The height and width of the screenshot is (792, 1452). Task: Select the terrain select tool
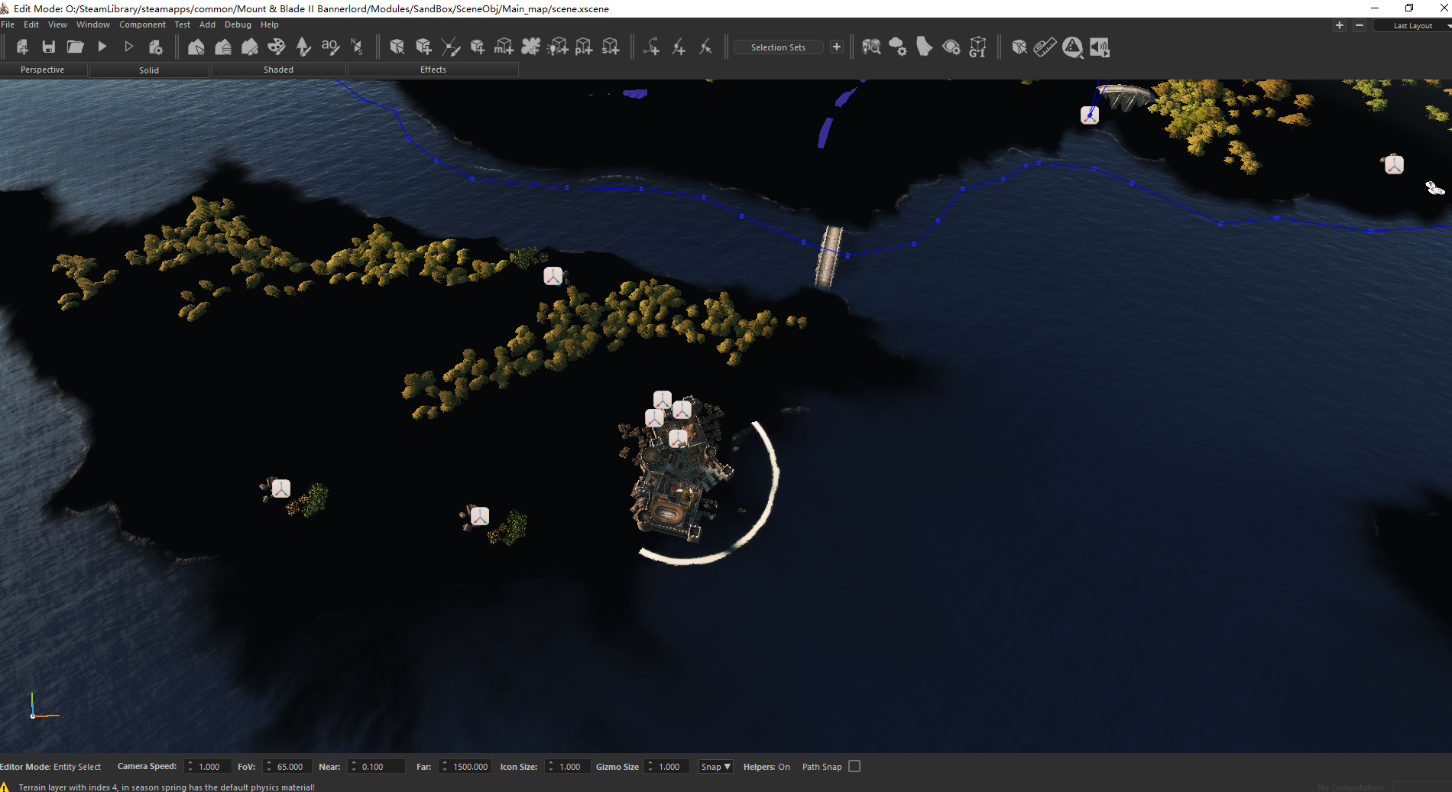tap(196, 47)
